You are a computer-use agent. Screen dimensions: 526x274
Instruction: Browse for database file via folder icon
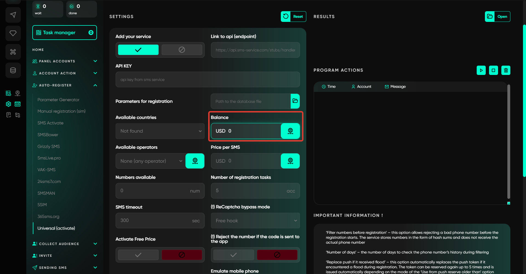click(295, 101)
